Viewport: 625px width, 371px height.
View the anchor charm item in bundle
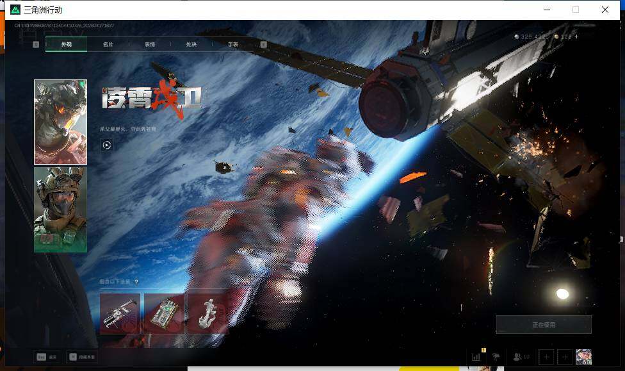pos(207,313)
